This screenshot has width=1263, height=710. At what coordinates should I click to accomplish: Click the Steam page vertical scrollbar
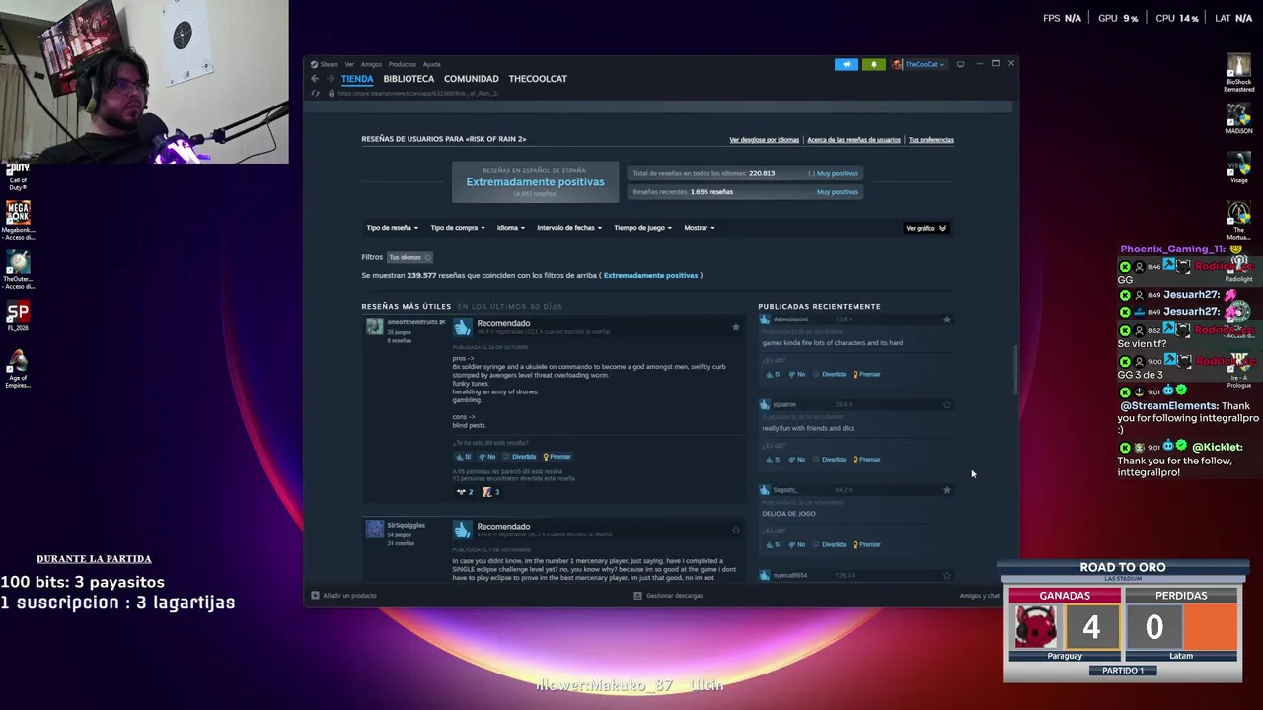point(1015,370)
